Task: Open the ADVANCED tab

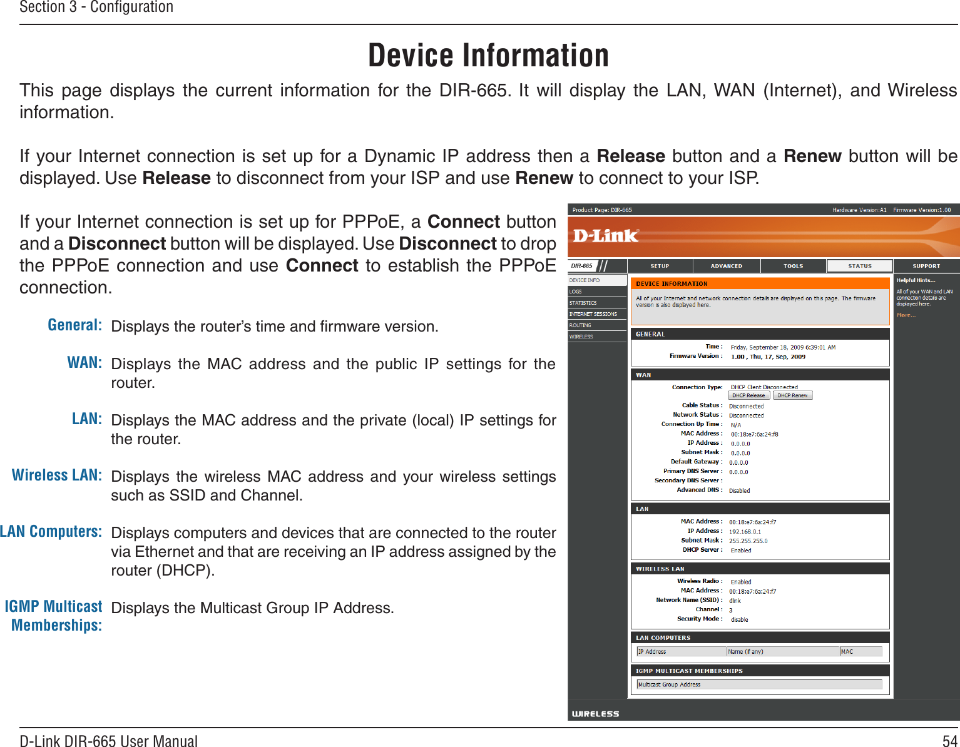Action: (727, 266)
